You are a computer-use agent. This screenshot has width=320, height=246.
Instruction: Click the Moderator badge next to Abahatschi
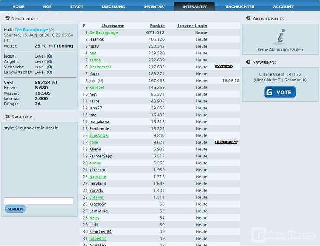coord(224,67)
